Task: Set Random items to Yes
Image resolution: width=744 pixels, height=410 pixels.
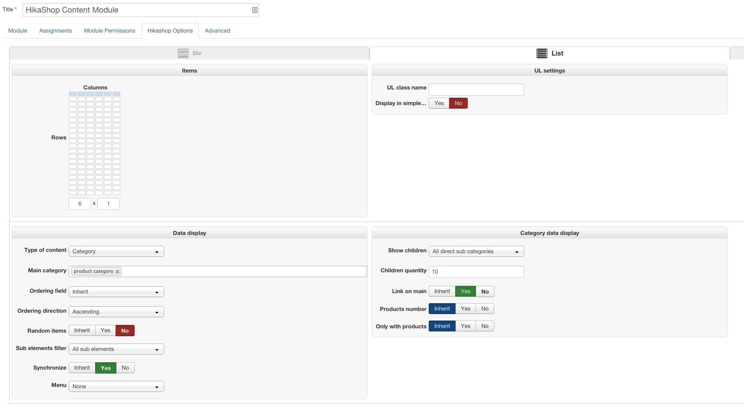Action: coord(106,331)
